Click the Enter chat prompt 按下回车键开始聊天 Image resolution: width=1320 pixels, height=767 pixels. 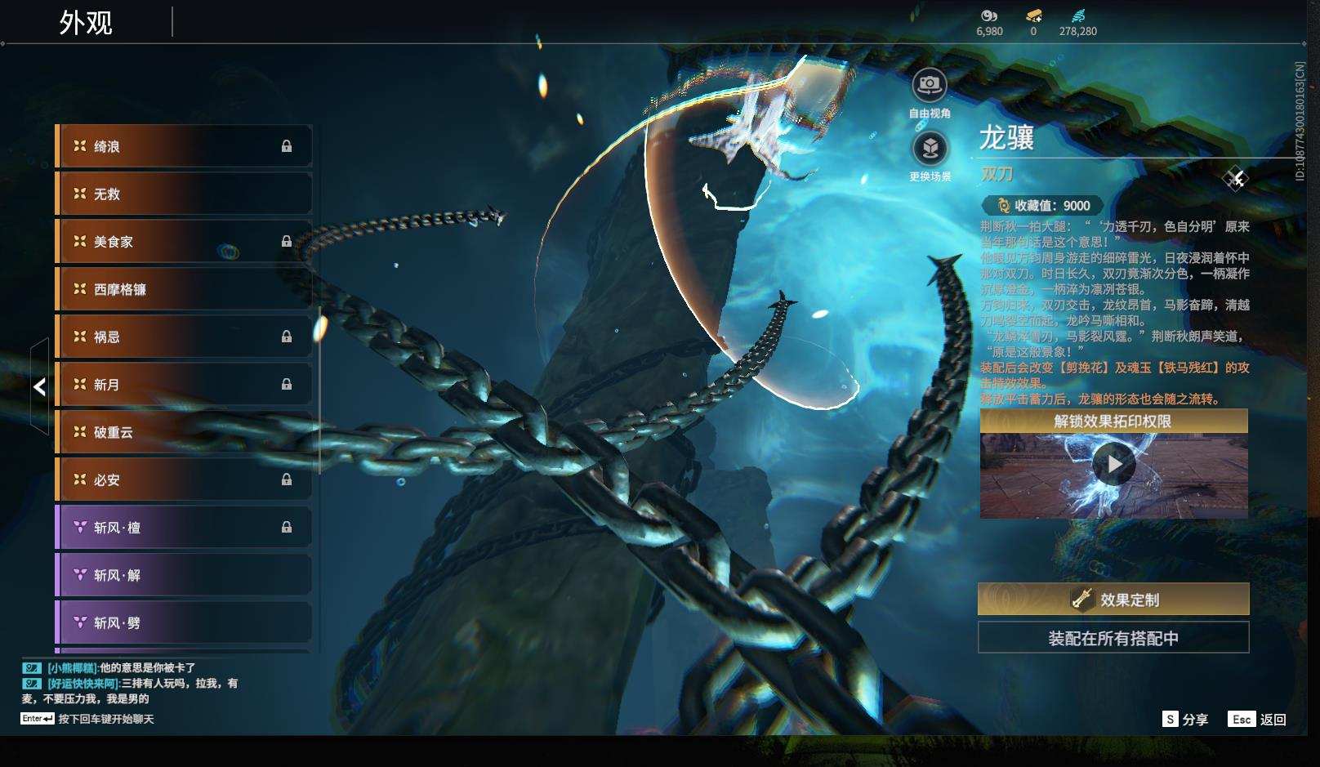pyautogui.click(x=87, y=719)
